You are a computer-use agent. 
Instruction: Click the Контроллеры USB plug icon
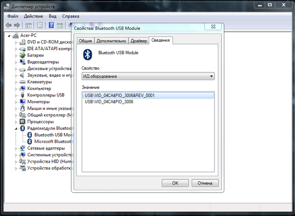22,95
